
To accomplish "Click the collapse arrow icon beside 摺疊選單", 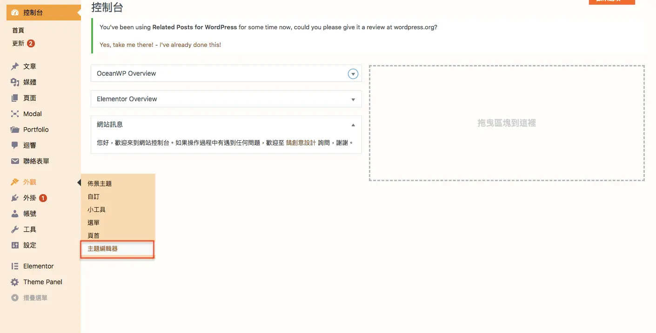I will point(15,298).
